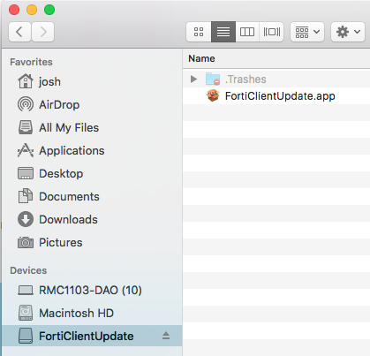This screenshot has width=370, height=356.
Task: Switch to Cover Flow view
Action: point(271,32)
